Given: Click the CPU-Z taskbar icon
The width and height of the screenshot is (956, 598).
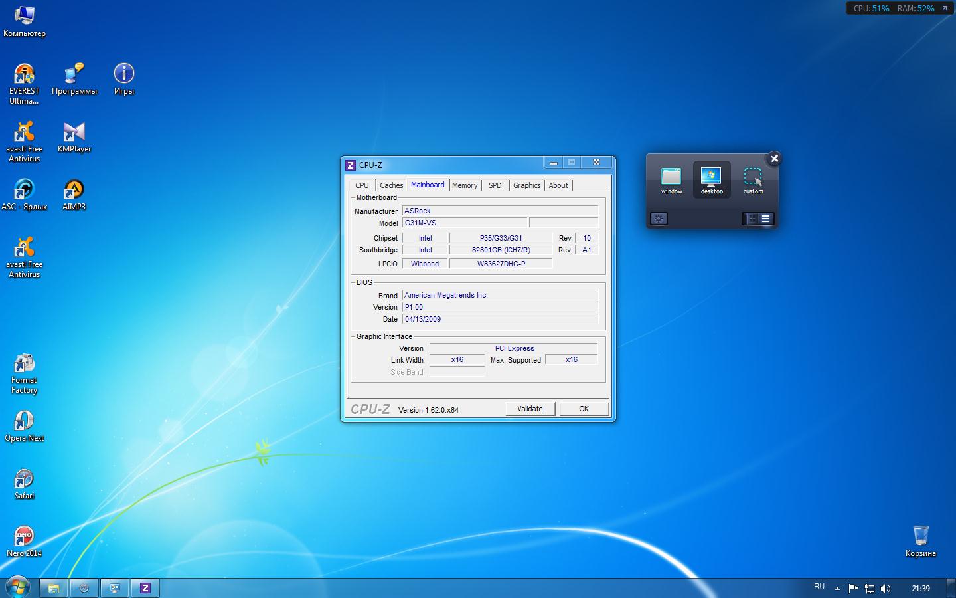Looking at the screenshot, I should [145, 588].
